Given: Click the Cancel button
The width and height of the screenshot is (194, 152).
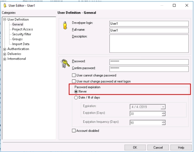Looking at the screenshot, I should (x=158, y=147).
